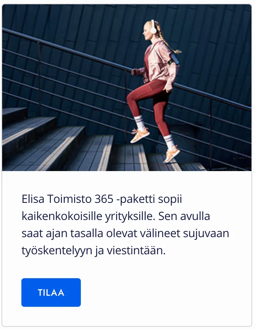This screenshot has height=330, width=255.
Task: Click the phrase "Sen avulla"
Action: [184, 216]
